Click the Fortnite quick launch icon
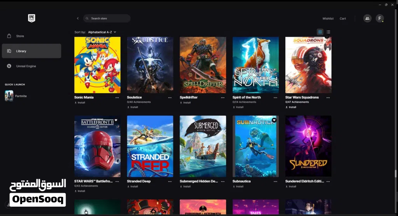Screen dimensions: 398x216 pyautogui.click(x=9, y=96)
